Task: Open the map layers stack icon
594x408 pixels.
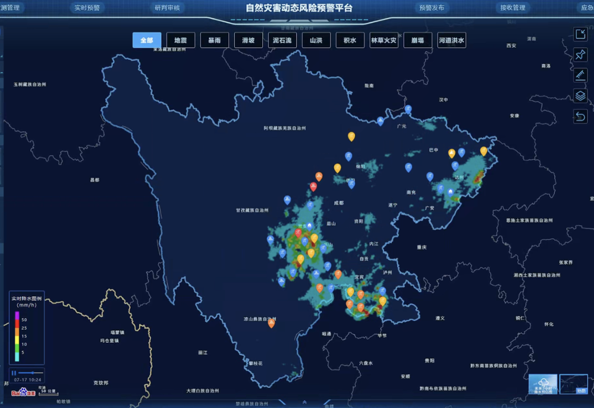Action: (x=580, y=96)
